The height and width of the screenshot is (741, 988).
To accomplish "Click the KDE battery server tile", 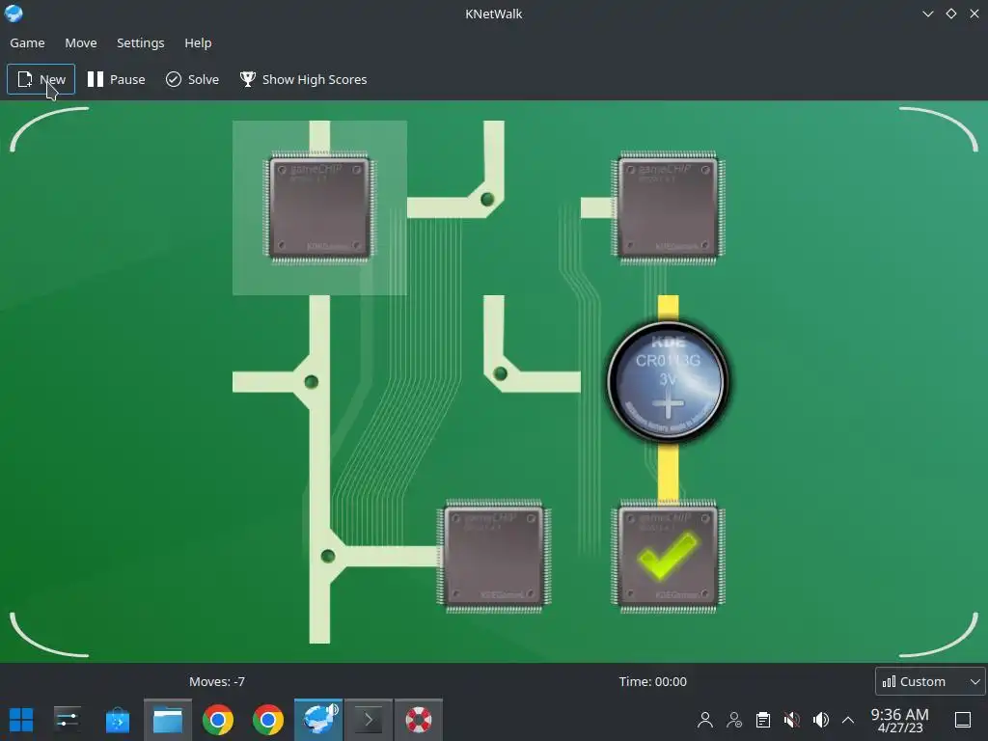I will [668, 382].
